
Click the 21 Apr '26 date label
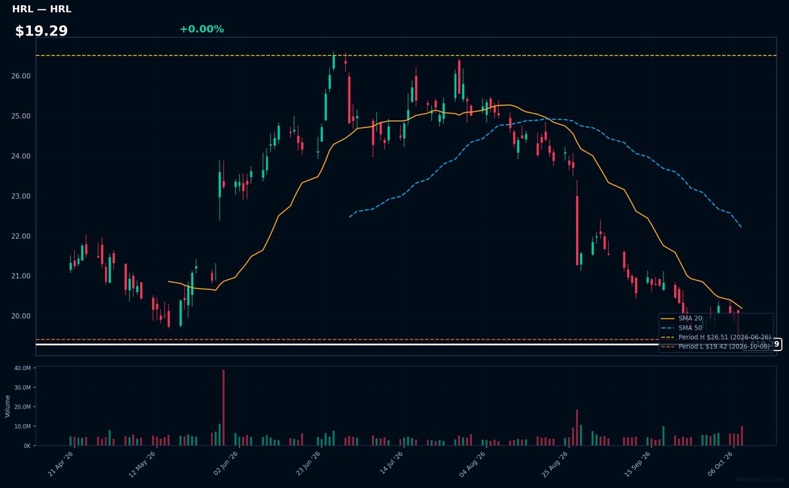click(x=60, y=463)
